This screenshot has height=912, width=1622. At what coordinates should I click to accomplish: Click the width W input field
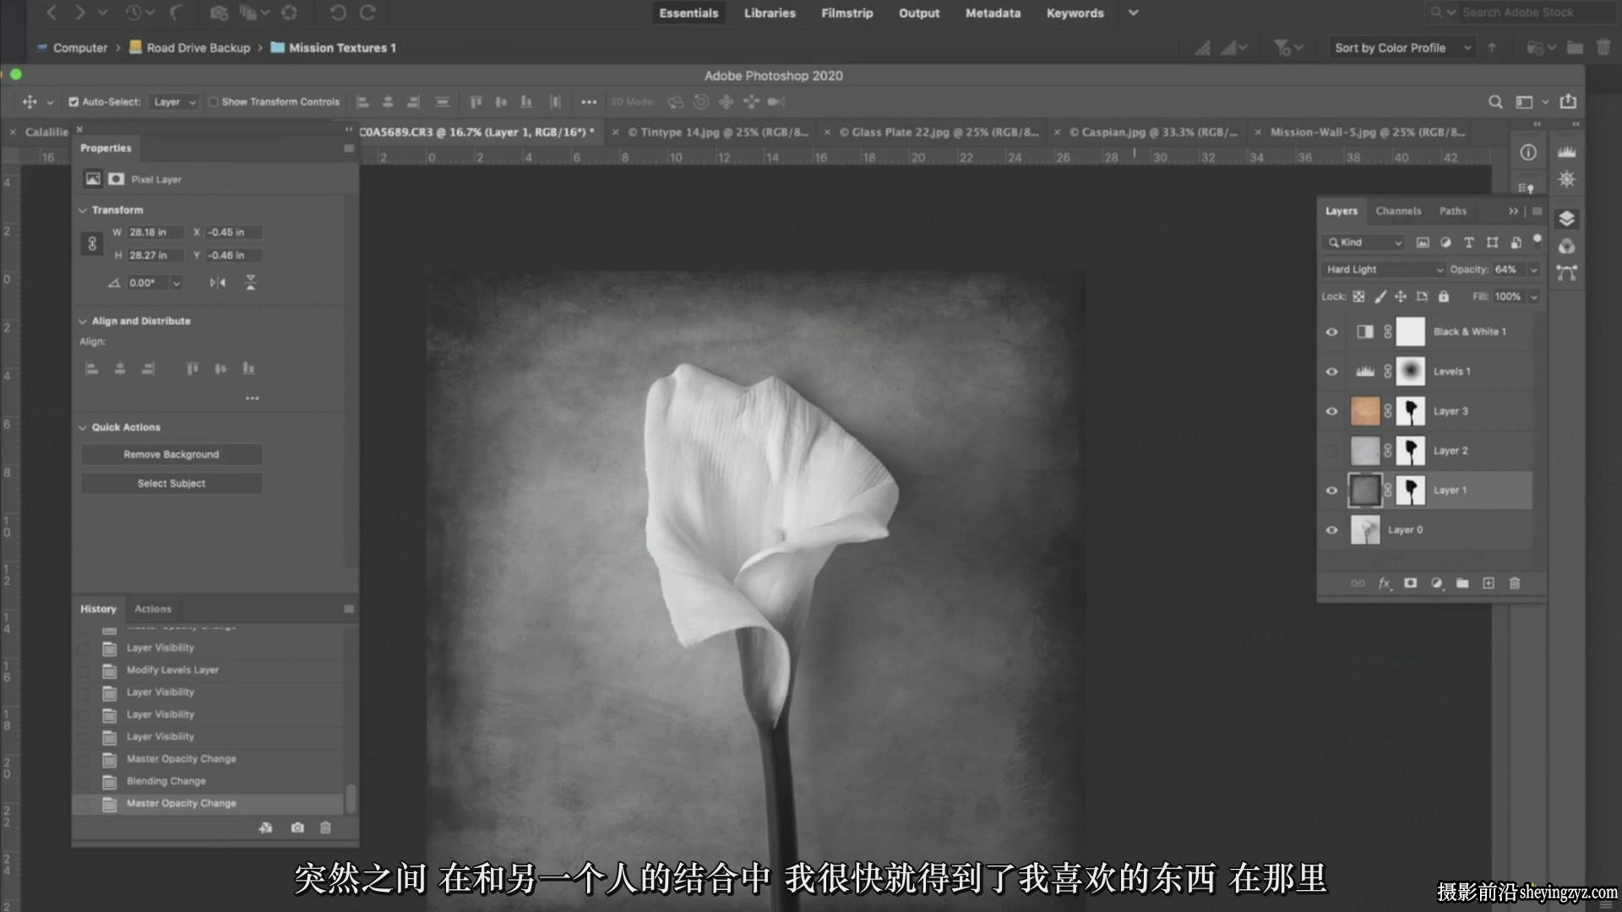tap(155, 232)
